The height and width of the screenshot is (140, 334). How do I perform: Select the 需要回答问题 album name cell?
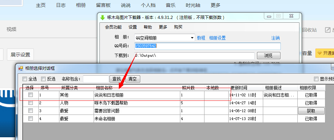pyautogui.click(x=137, y=111)
